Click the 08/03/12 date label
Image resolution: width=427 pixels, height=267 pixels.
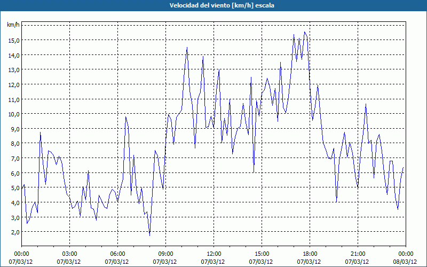pos(405,262)
